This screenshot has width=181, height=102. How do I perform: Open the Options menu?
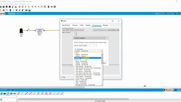tap(6, 4)
